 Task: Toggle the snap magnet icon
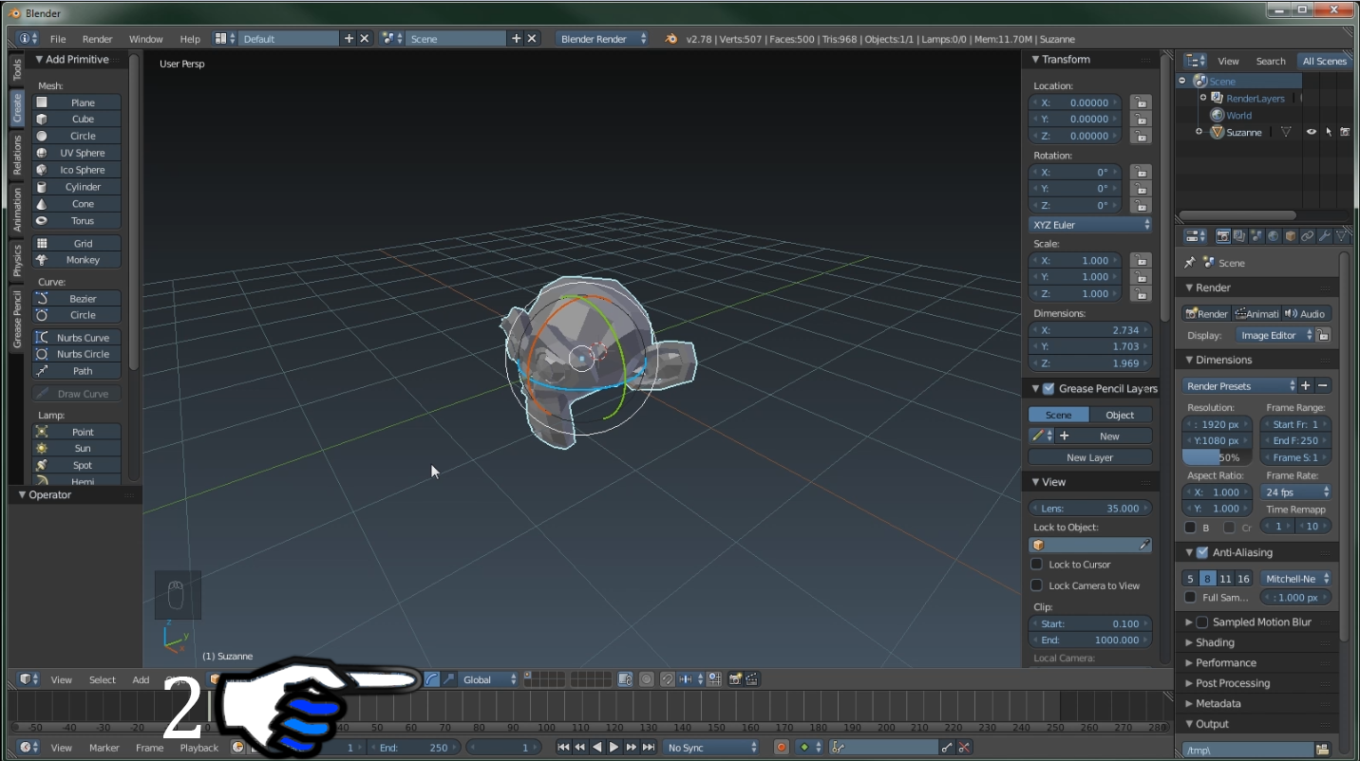coord(668,679)
